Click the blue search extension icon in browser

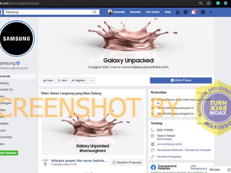[226, 3]
